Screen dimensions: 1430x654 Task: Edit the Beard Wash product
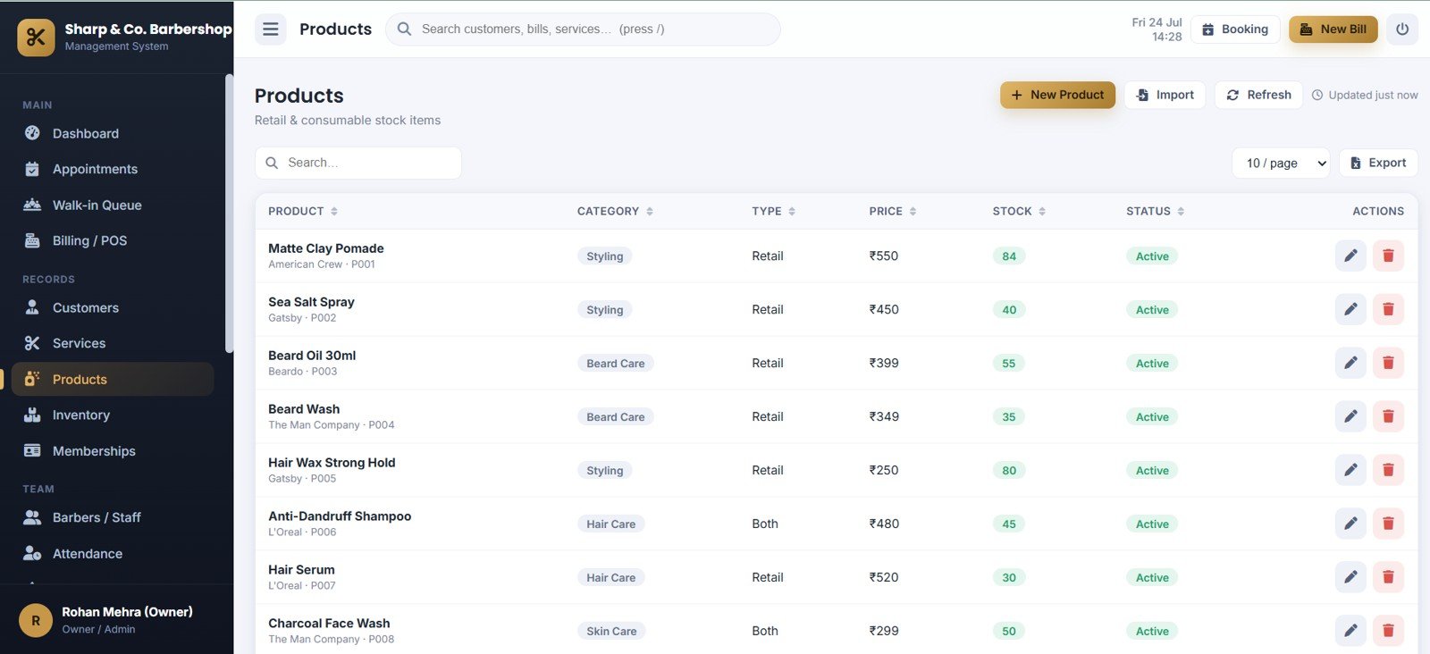point(1350,416)
